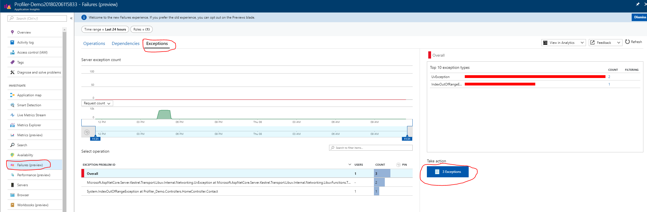Open Application map icon
This screenshot has width=647, height=212.
tap(12, 95)
